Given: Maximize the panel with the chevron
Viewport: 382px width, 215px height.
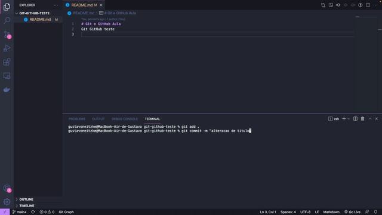Looking at the screenshot, I should tap(370, 119).
